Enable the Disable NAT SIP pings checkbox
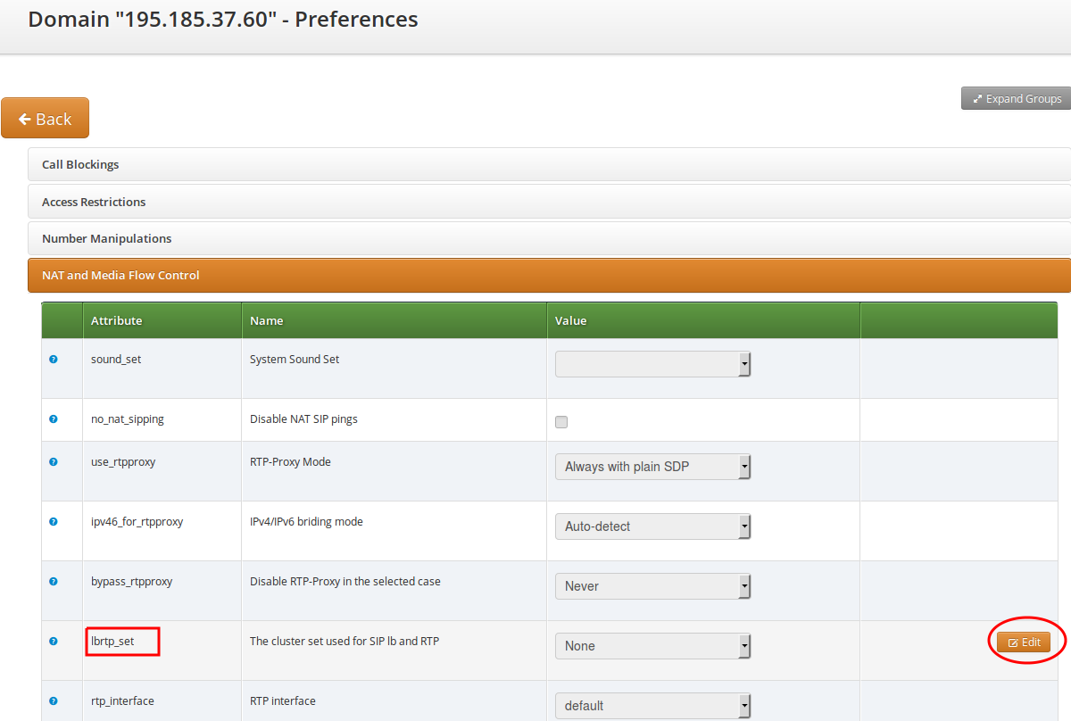This screenshot has height=721, width=1071. (x=560, y=421)
